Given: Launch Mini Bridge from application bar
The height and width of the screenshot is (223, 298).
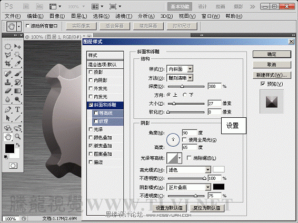Looking at the screenshot, I should tap(39, 7).
